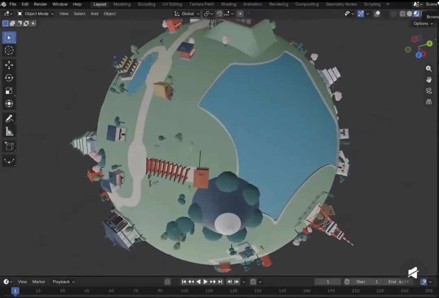Switch perspective/orthographic with grid icon
439x298 pixels.
tap(429, 102)
